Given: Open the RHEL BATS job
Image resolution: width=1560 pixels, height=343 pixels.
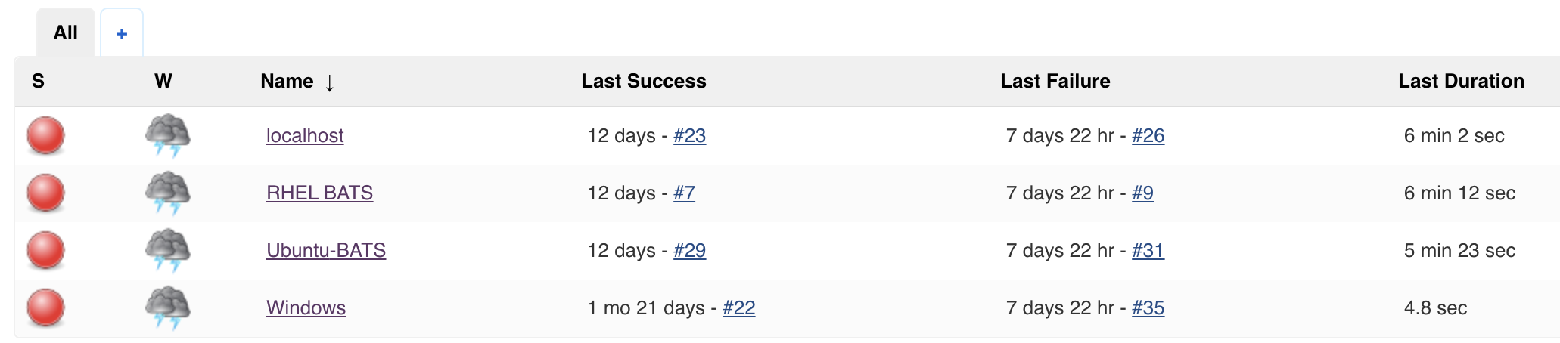Looking at the screenshot, I should [319, 193].
